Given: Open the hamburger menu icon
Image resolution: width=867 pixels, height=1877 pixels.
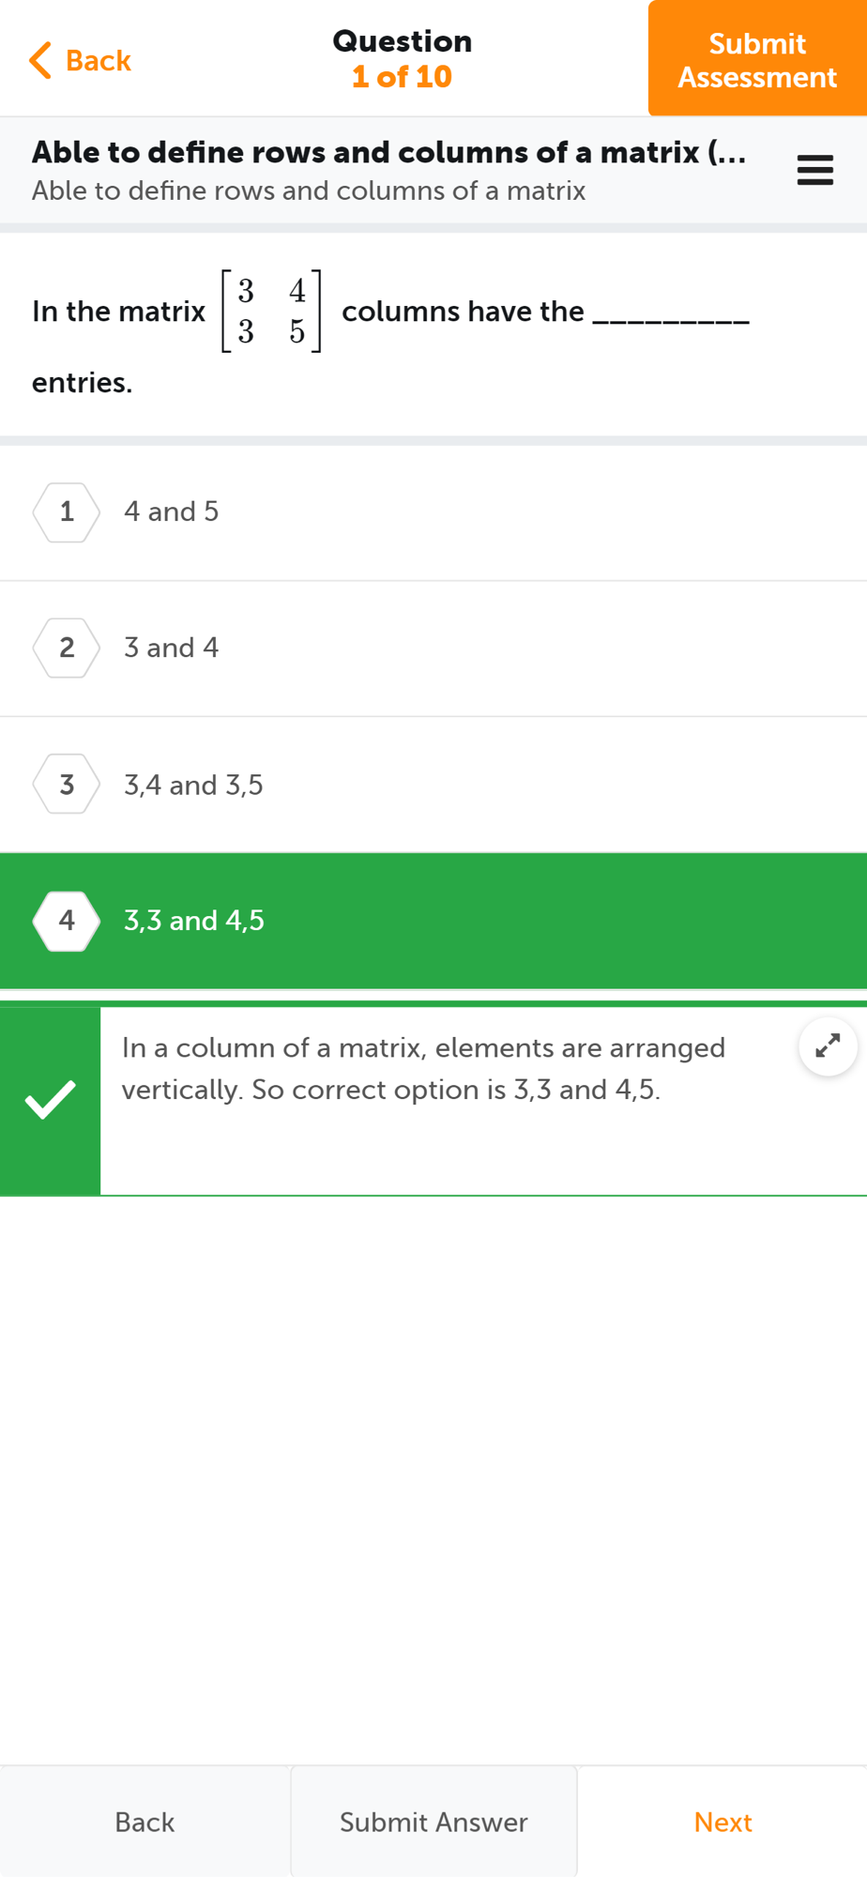Looking at the screenshot, I should pyautogui.click(x=814, y=171).
